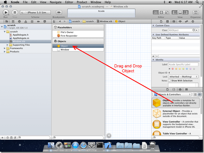Viewport: 204px width, 153px height.
Task: Show the Debug navigator
Action: [x=32, y=21]
